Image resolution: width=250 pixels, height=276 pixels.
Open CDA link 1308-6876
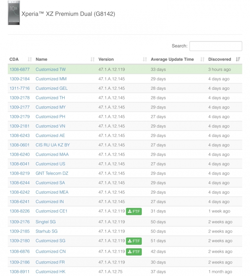click(19, 251)
